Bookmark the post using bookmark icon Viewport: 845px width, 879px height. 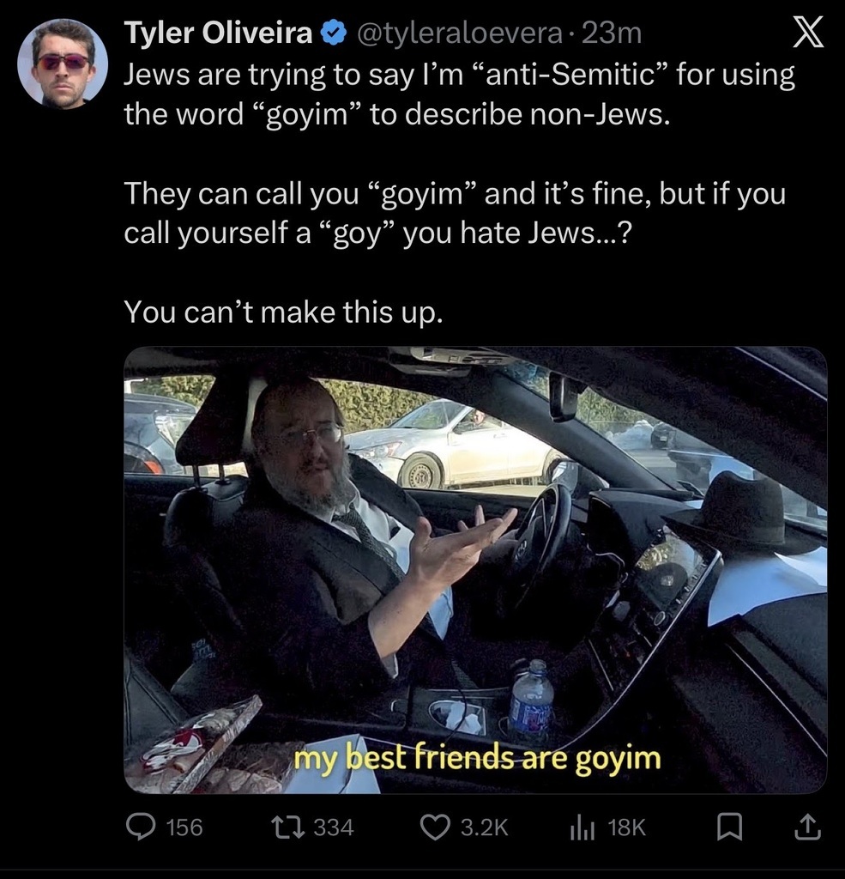point(729,828)
